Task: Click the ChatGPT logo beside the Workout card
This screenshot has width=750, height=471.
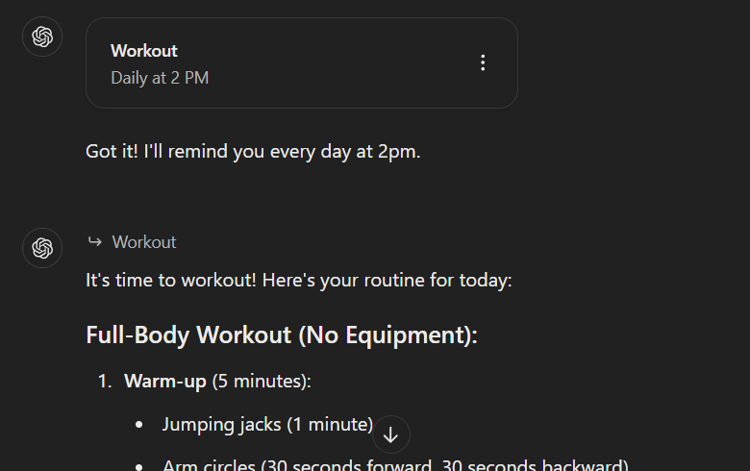Action: [42, 37]
